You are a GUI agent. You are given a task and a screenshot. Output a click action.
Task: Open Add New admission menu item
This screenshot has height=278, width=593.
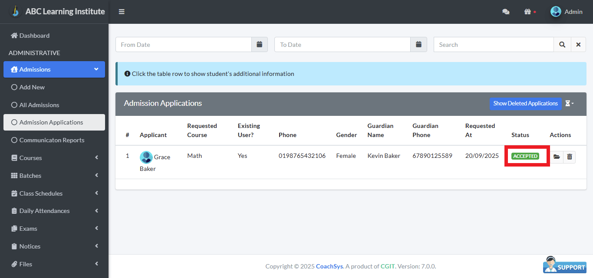coord(32,87)
